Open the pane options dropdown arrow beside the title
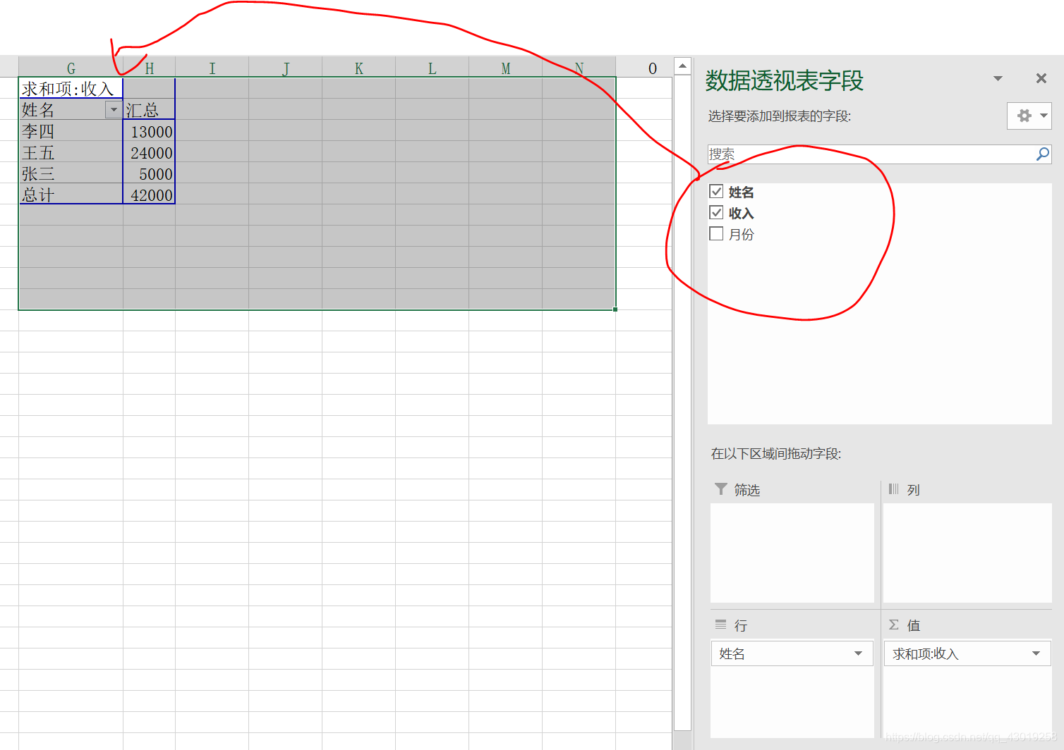The width and height of the screenshot is (1064, 750). tap(998, 78)
